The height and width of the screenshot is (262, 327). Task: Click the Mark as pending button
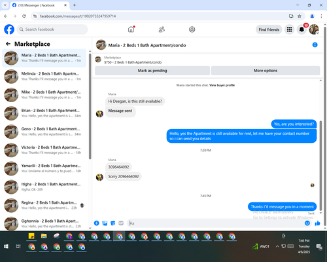click(152, 71)
